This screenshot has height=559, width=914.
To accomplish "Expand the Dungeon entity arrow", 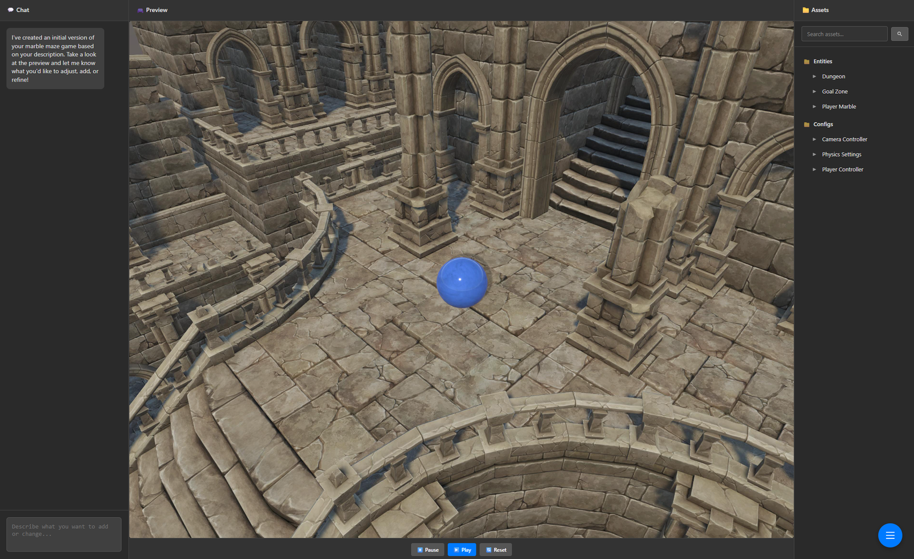I will coord(814,77).
